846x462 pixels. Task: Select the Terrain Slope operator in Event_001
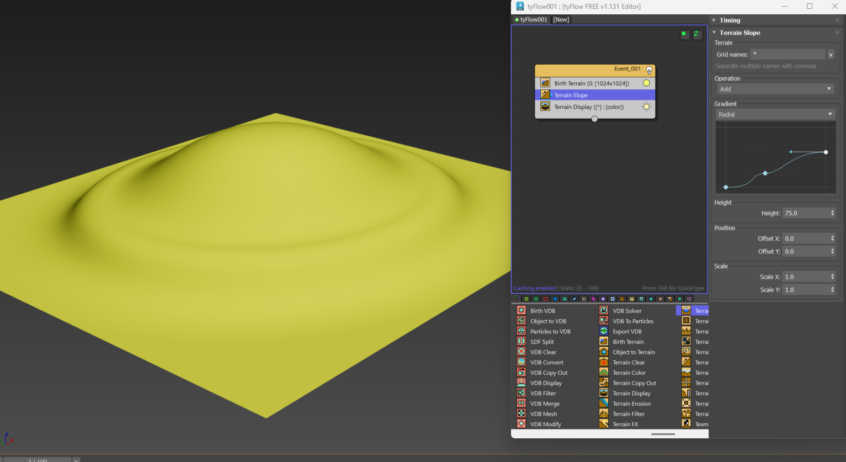pyautogui.click(x=571, y=95)
